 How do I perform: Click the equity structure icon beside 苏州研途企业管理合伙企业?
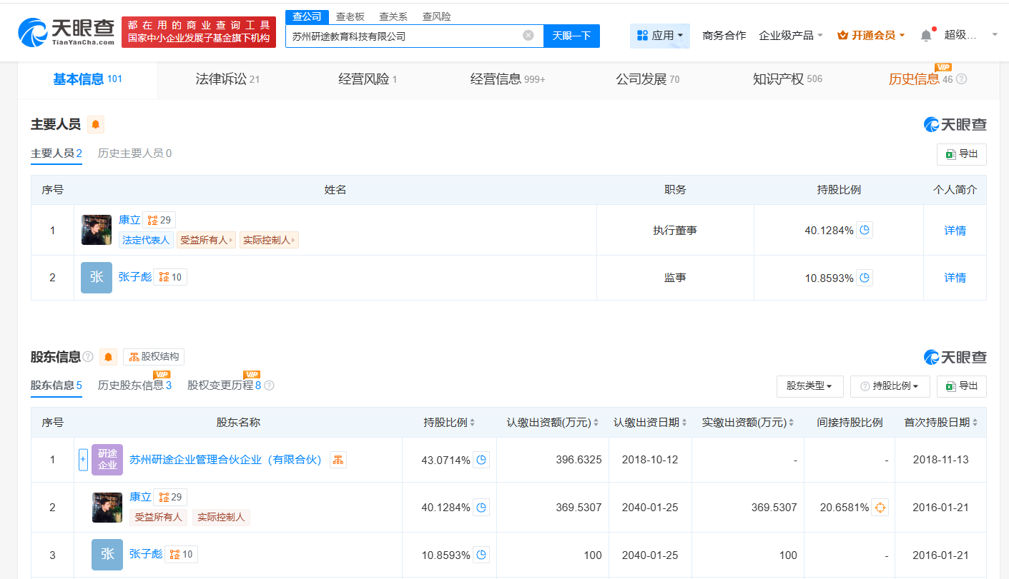[x=338, y=460]
